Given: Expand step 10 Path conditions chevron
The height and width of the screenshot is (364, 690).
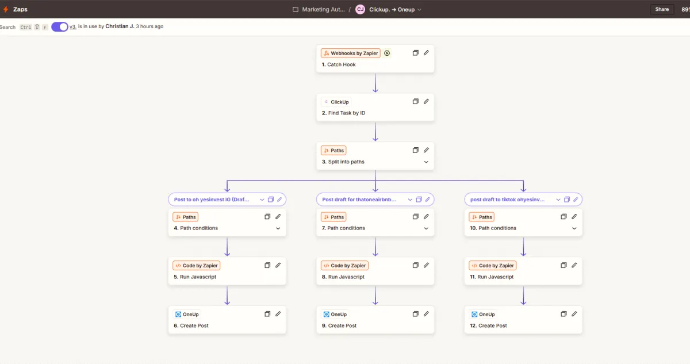Looking at the screenshot, I should (574, 228).
